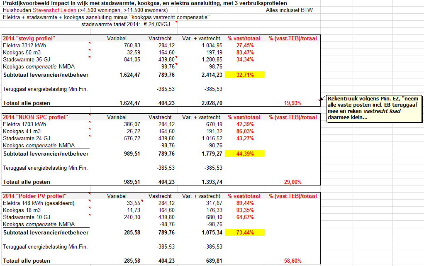Select the red percentage 42,39%
Screen dimensions: 424x266
pos(245,124)
